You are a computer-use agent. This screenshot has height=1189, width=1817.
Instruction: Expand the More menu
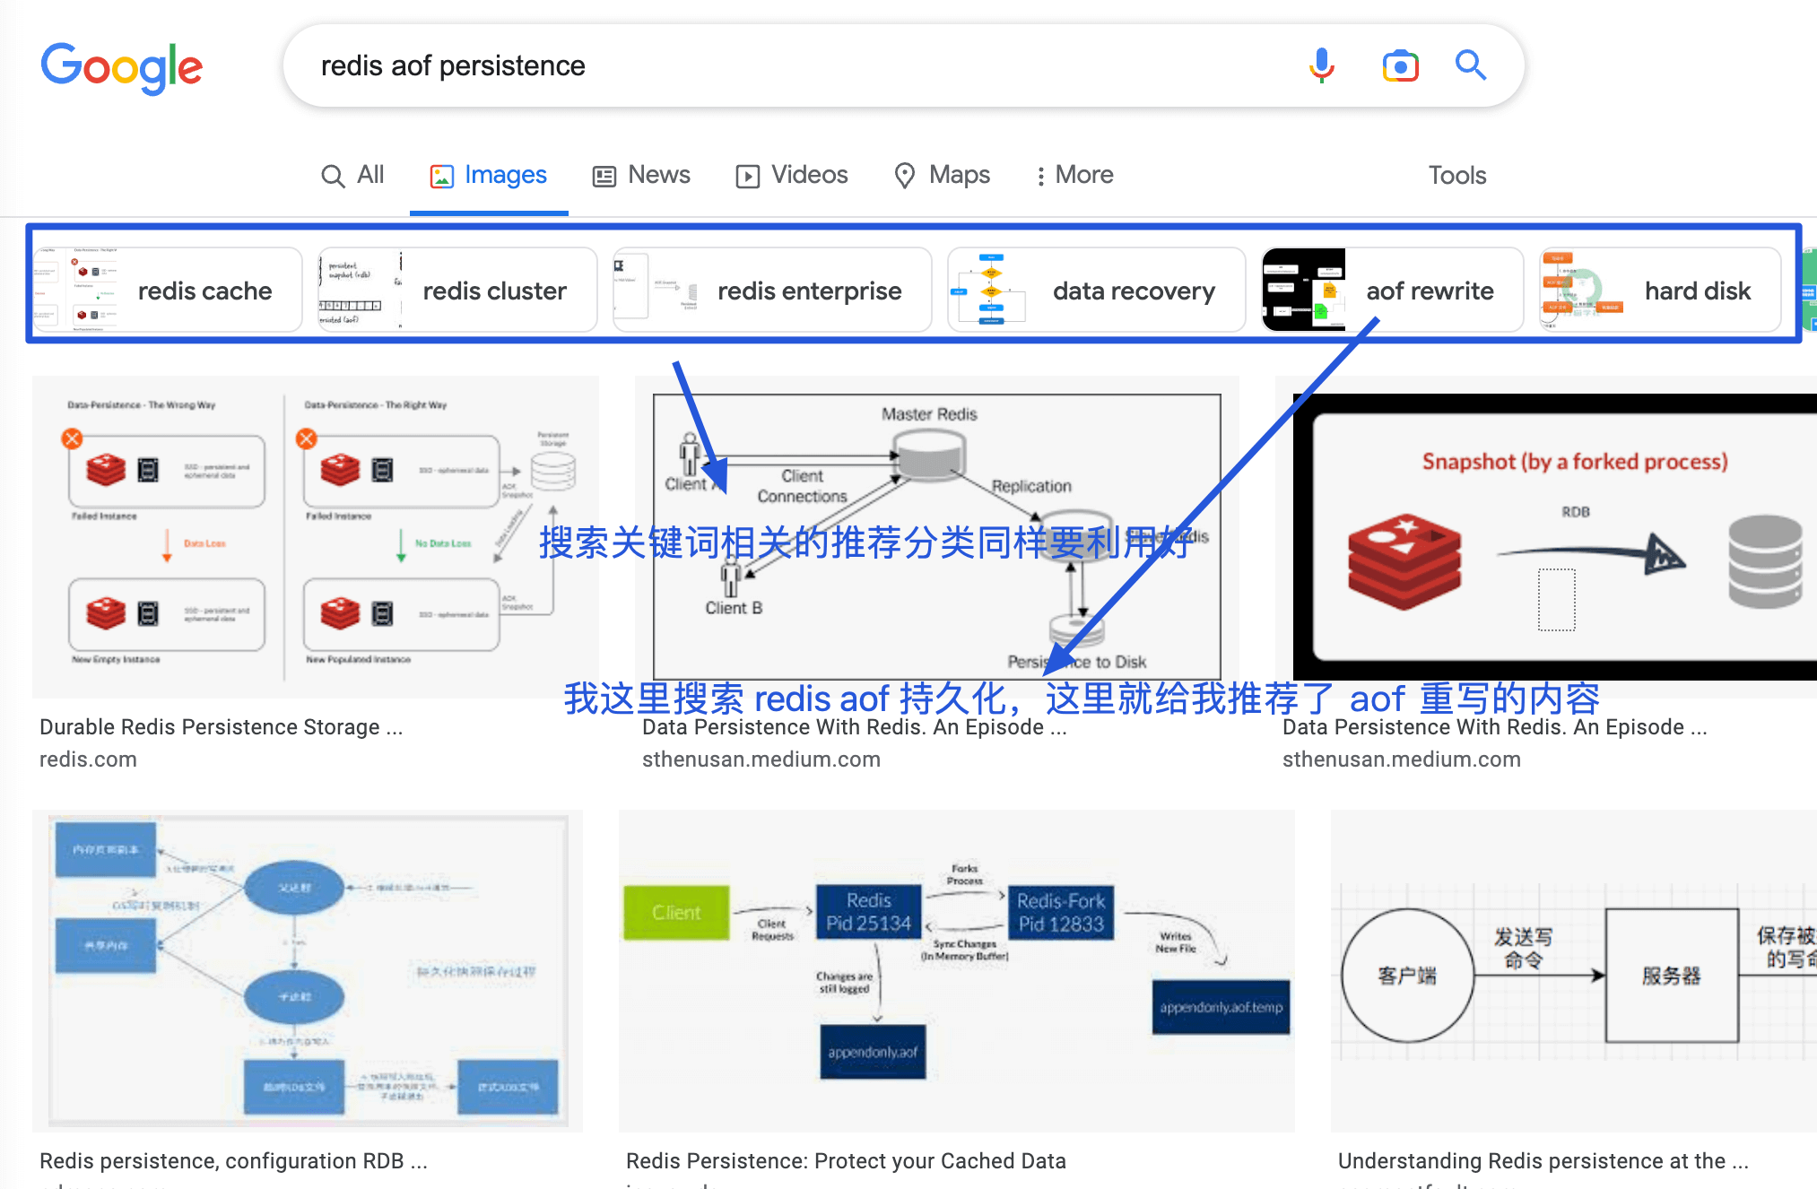1074,175
